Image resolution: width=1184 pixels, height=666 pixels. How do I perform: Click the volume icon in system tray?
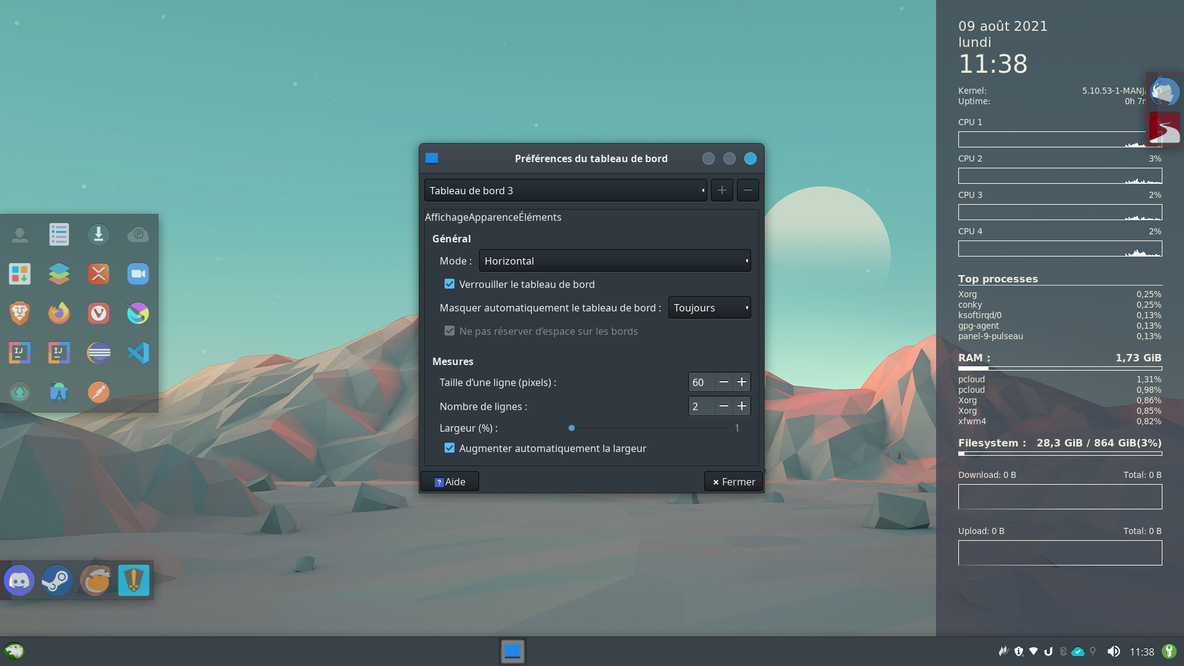1113,651
